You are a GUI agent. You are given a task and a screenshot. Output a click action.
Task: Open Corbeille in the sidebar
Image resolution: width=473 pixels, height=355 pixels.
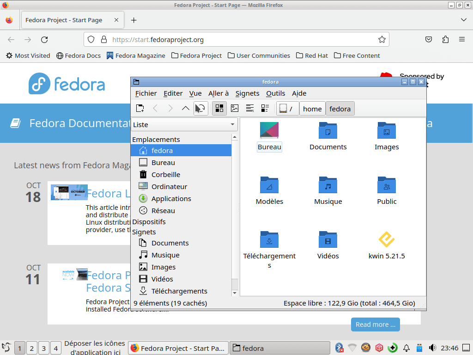click(181, 174)
